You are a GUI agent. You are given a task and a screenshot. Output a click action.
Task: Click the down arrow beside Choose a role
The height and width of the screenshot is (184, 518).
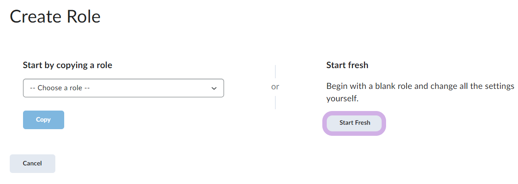214,88
